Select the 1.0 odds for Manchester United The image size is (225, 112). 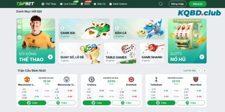tap(37, 90)
